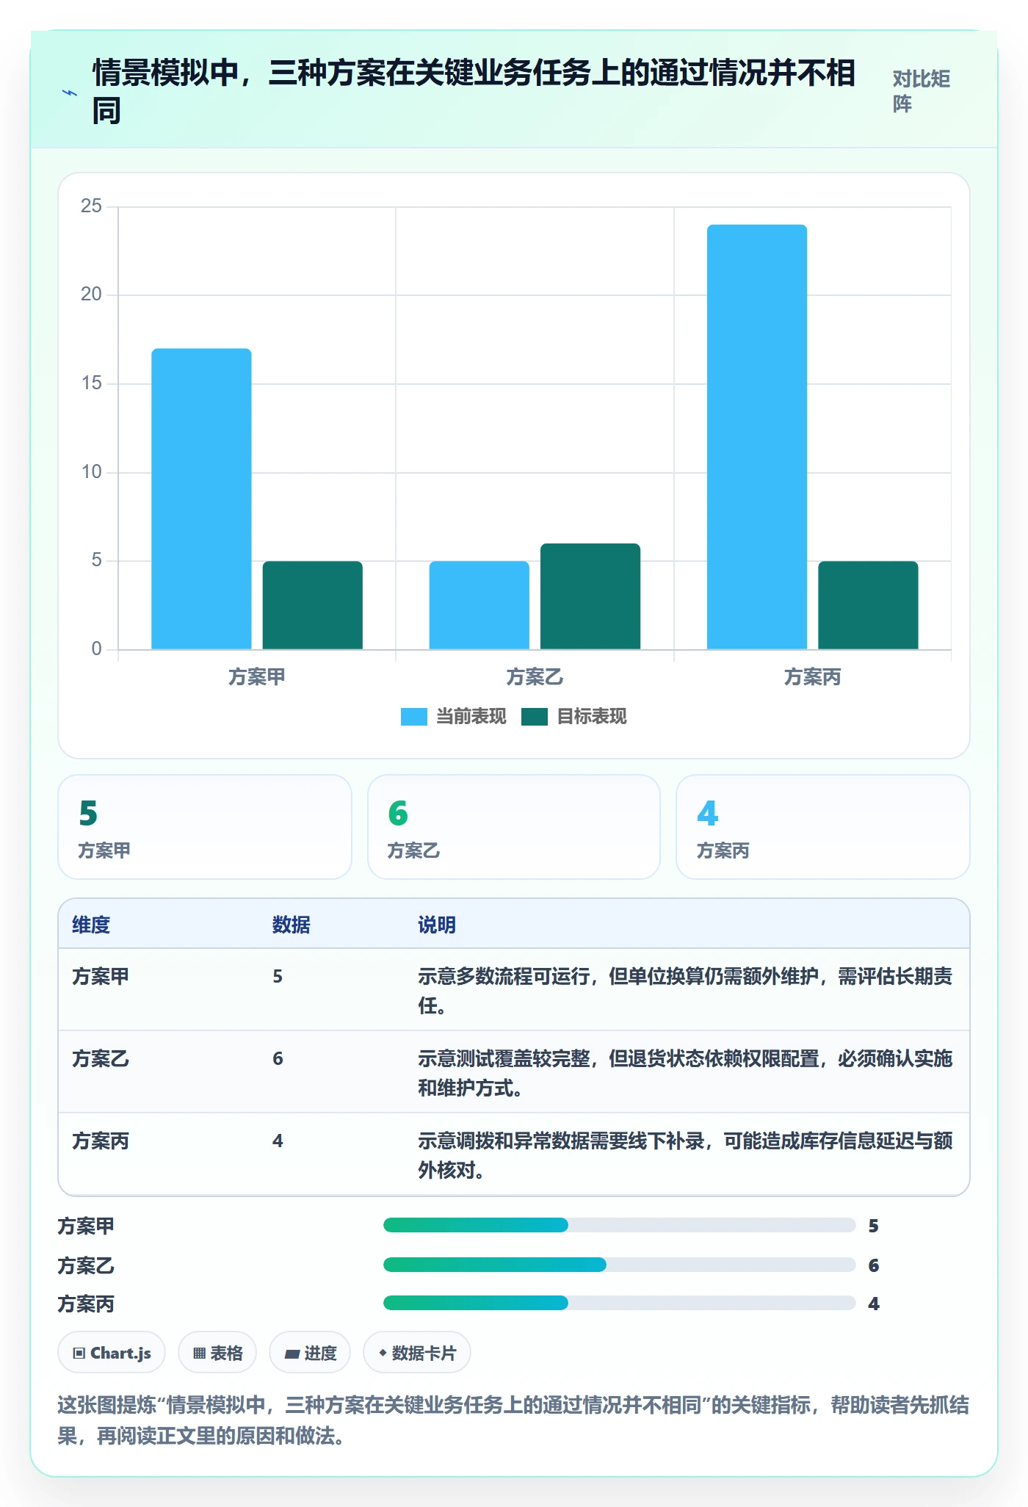Screen dimensions: 1028x1507
Task: Click the y-axis value 25
Action: tap(91, 206)
